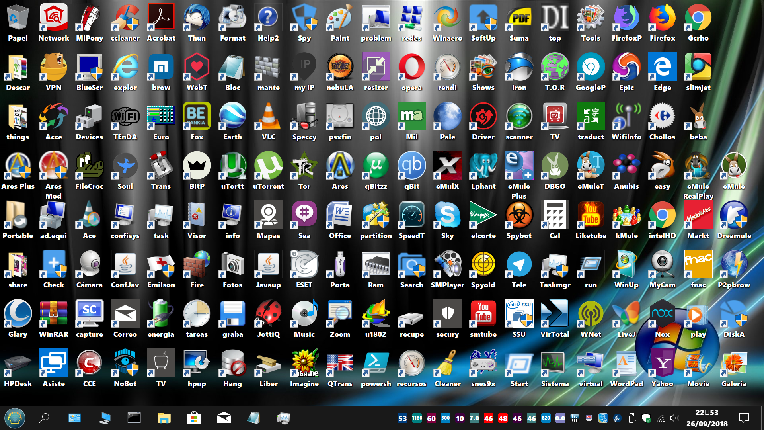Open the Office Word shortcut
This screenshot has height=430, width=764.
(340, 220)
